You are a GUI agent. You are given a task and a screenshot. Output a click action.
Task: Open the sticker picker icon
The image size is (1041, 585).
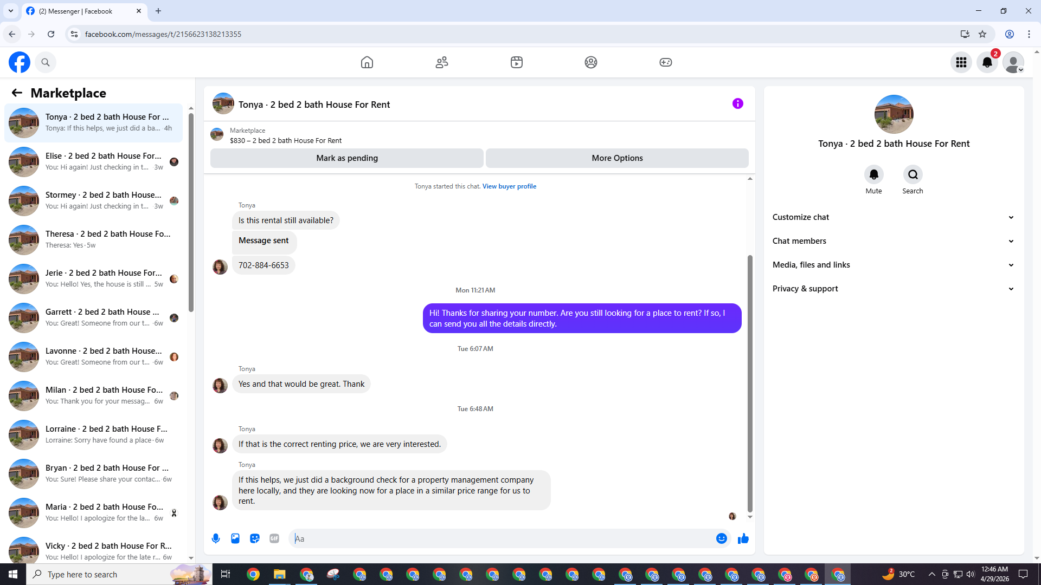pyautogui.click(x=255, y=538)
